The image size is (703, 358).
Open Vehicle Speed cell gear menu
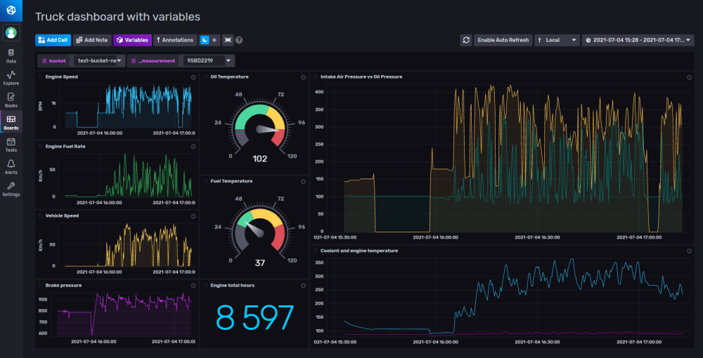pyautogui.click(x=193, y=216)
